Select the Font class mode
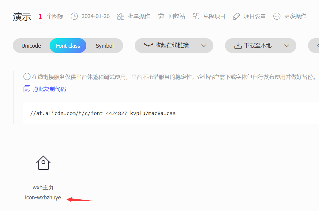 click(x=68, y=46)
